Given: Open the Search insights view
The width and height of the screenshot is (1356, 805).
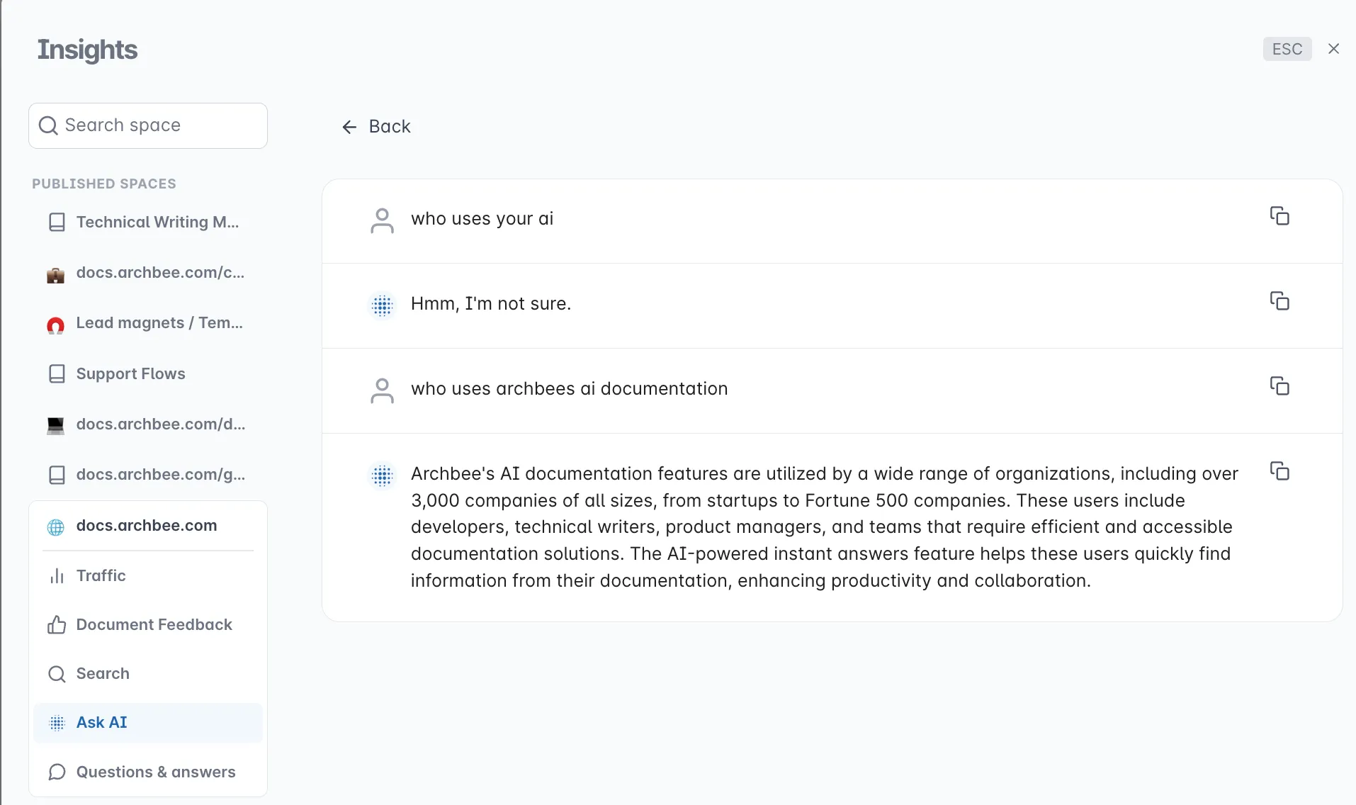Looking at the screenshot, I should [x=147, y=673].
